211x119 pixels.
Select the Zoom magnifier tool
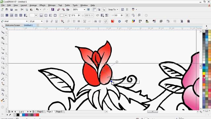pos(3,43)
